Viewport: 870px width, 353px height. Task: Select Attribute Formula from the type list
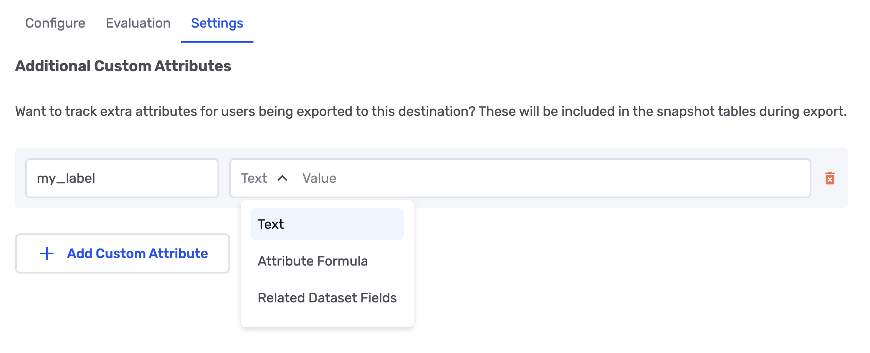312,261
